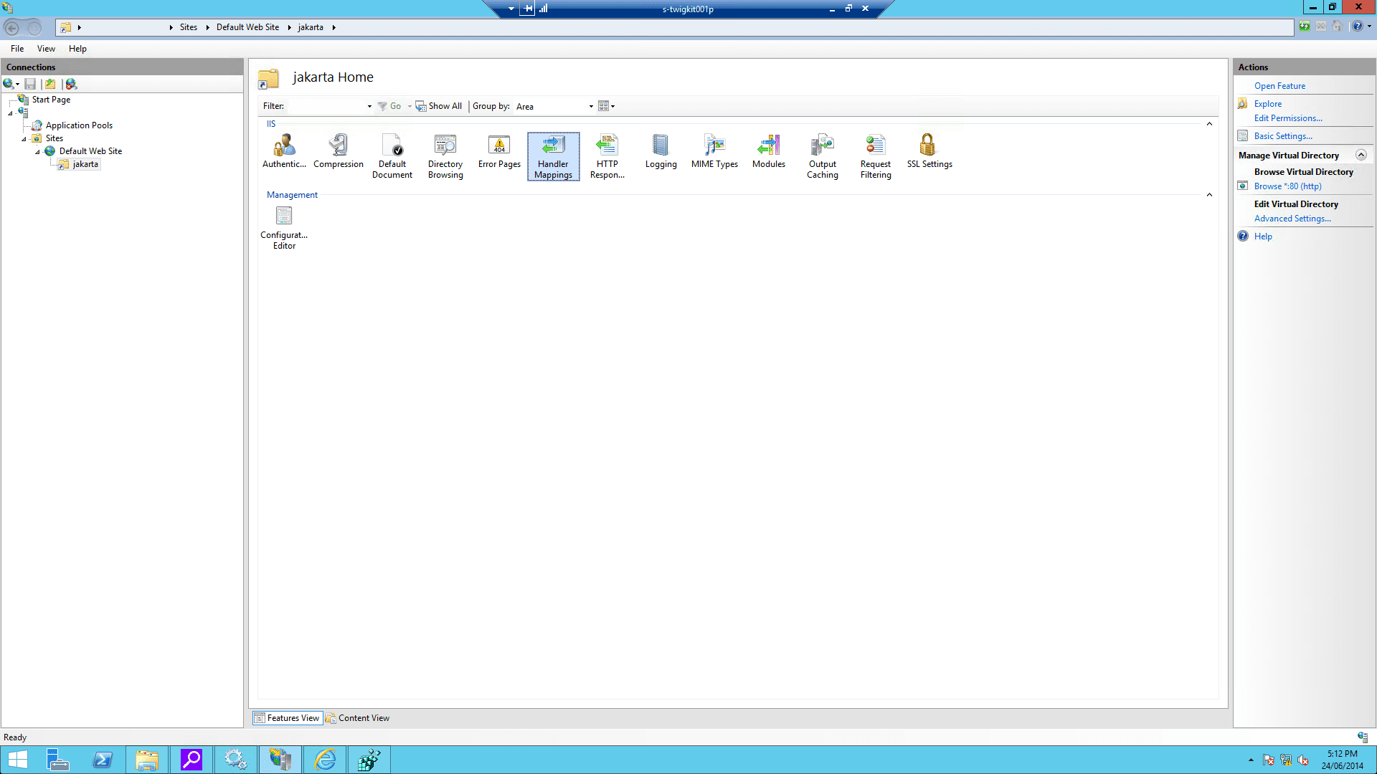Open the SSL Settings lock icon
This screenshot has width=1377, height=774.
(929, 151)
